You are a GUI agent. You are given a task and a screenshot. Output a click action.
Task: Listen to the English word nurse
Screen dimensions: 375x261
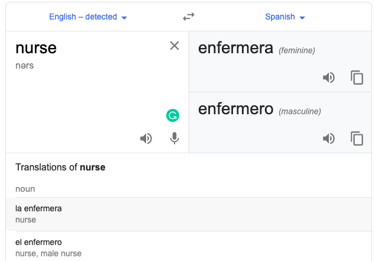tap(146, 138)
